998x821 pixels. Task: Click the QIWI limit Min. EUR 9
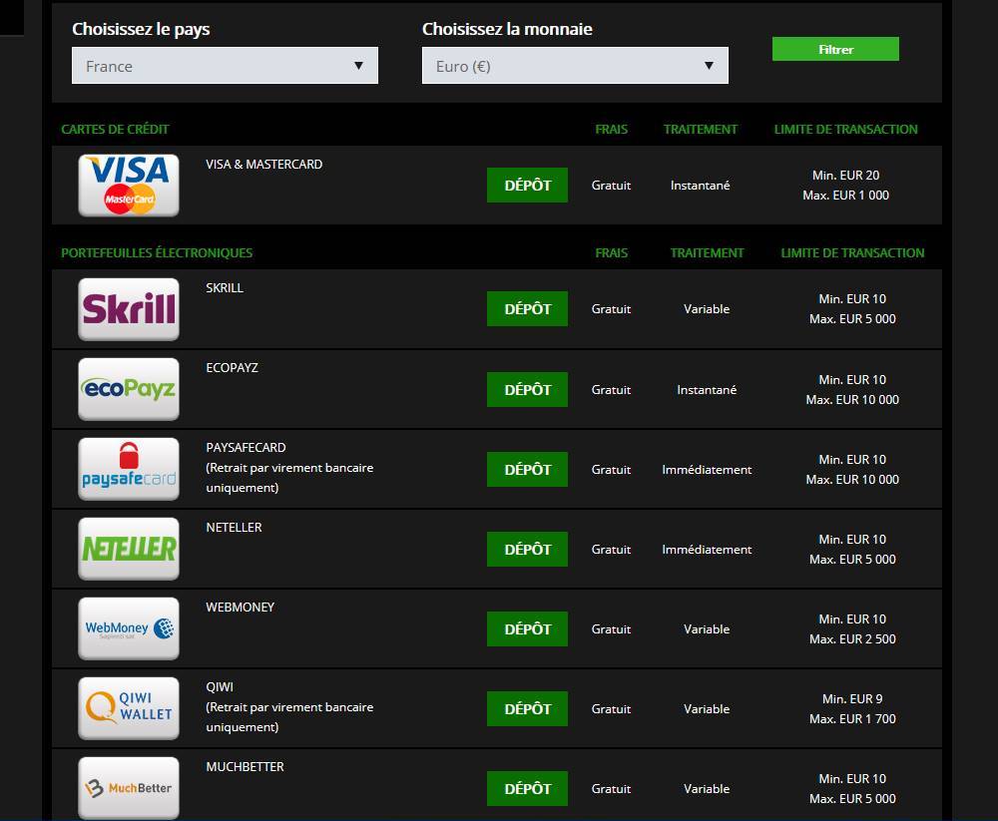pos(853,699)
